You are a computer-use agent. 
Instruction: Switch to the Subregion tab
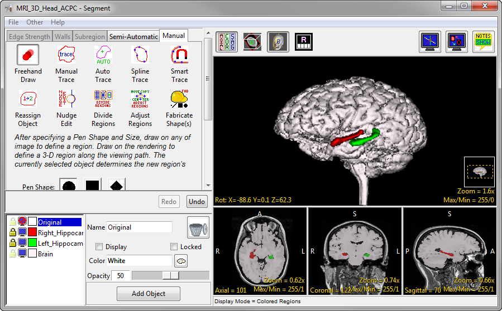[x=90, y=37]
